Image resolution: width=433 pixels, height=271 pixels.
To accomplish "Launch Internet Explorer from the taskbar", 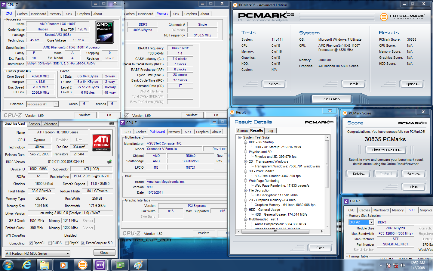I will 27,265.
